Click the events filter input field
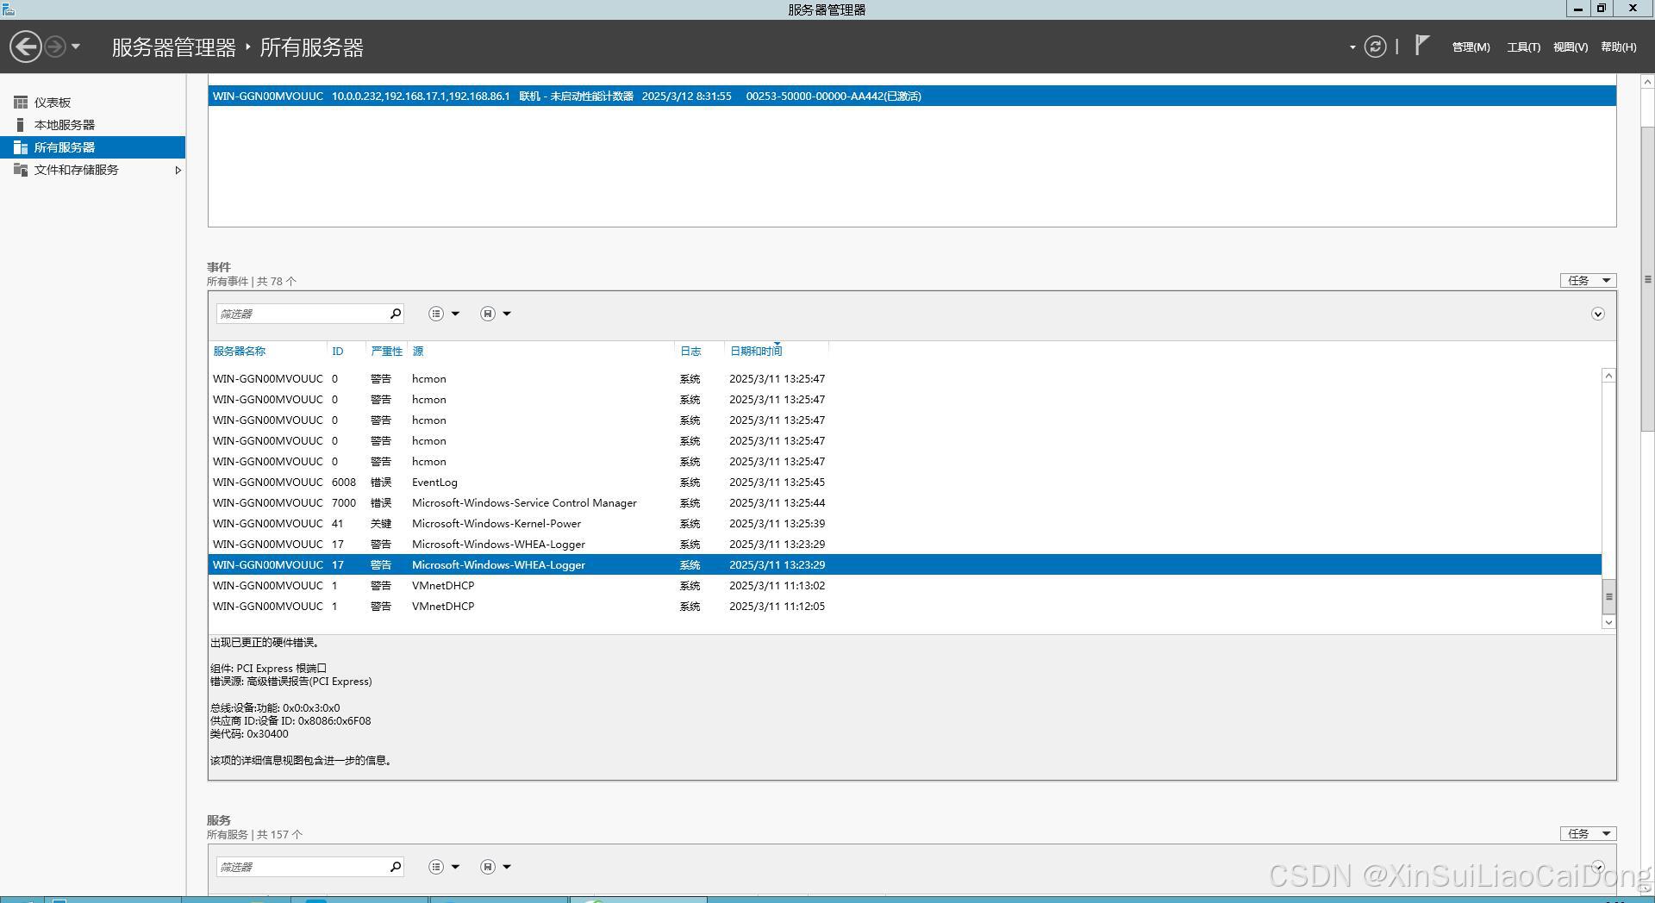This screenshot has width=1655, height=903. pos(300,314)
